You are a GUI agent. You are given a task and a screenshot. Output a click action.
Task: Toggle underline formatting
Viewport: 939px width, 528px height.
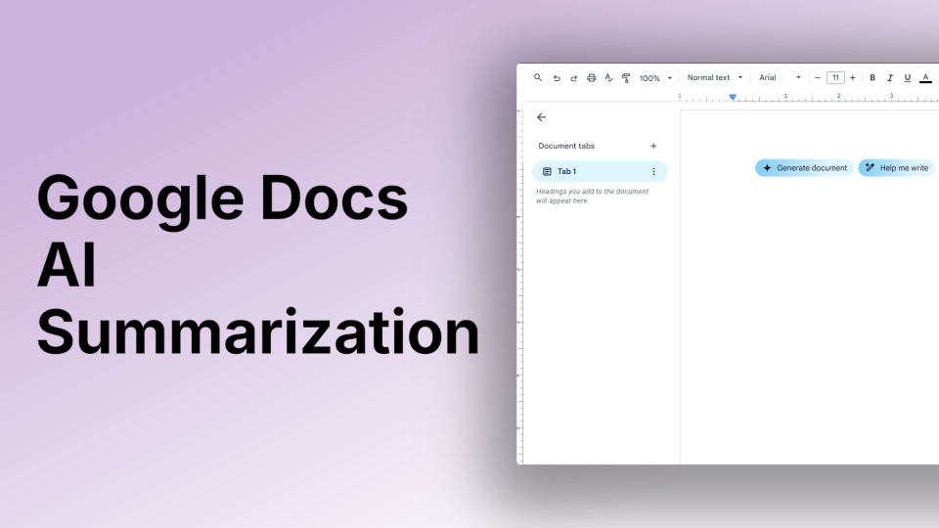click(908, 78)
